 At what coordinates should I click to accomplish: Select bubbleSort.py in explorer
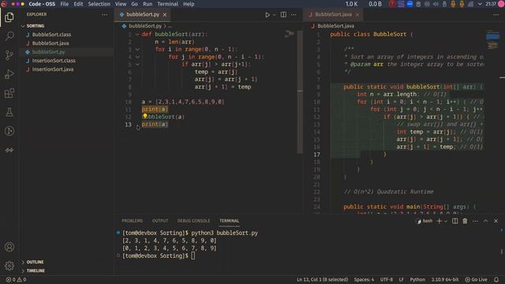tap(66, 52)
